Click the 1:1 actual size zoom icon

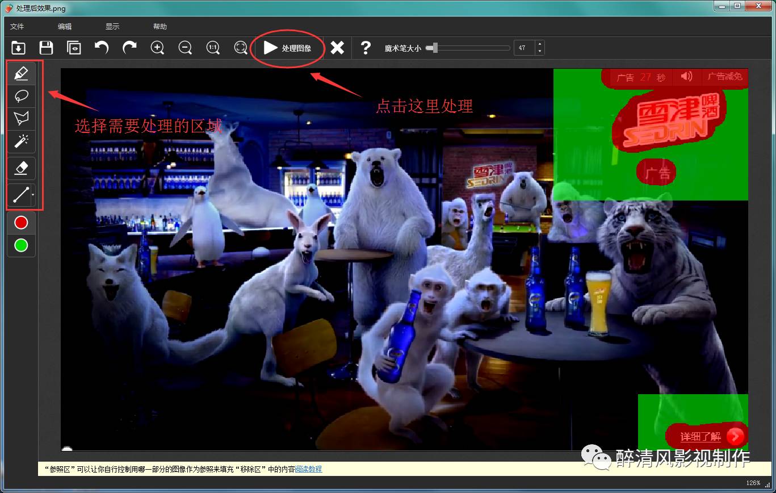click(x=213, y=48)
